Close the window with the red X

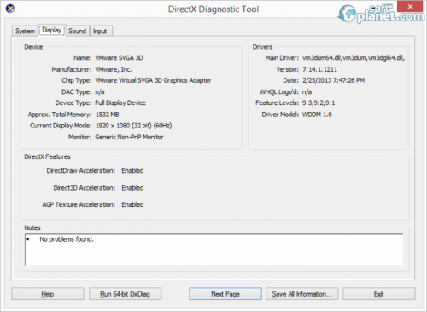tap(410, 6)
